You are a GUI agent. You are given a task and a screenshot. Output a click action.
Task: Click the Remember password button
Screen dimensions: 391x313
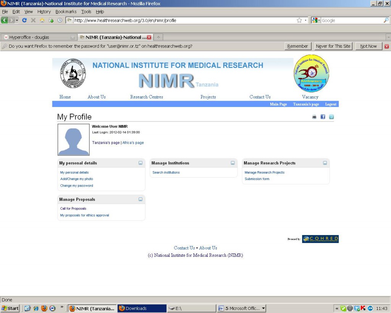297,46
